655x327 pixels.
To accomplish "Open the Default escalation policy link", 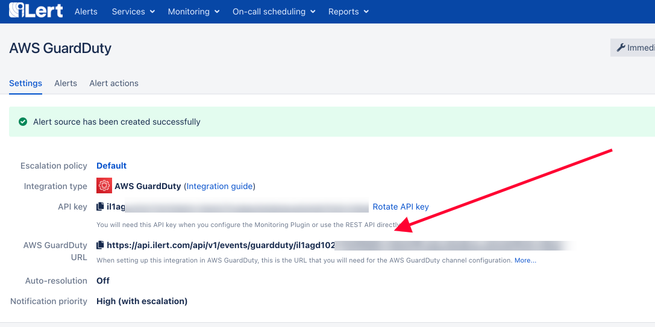I will (111, 166).
